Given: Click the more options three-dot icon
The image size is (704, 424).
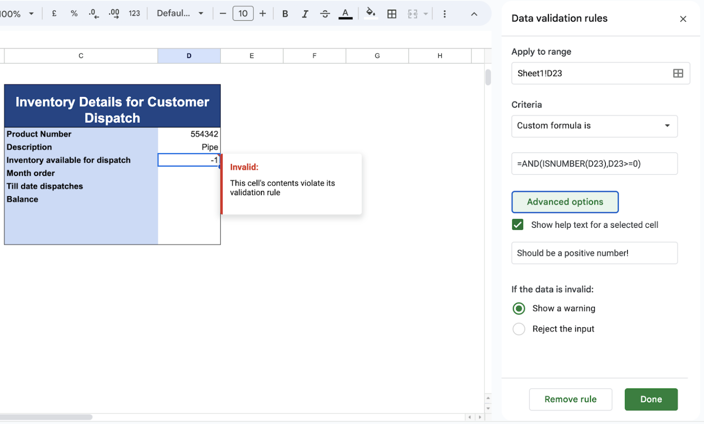Looking at the screenshot, I should (444, 14).
